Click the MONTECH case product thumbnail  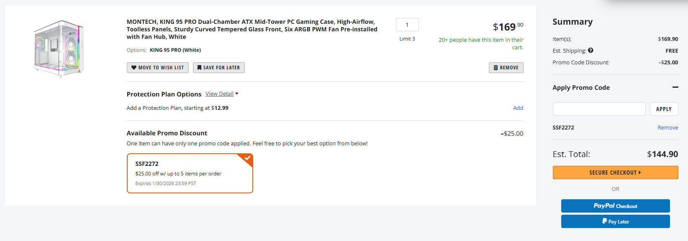(59, 49)
